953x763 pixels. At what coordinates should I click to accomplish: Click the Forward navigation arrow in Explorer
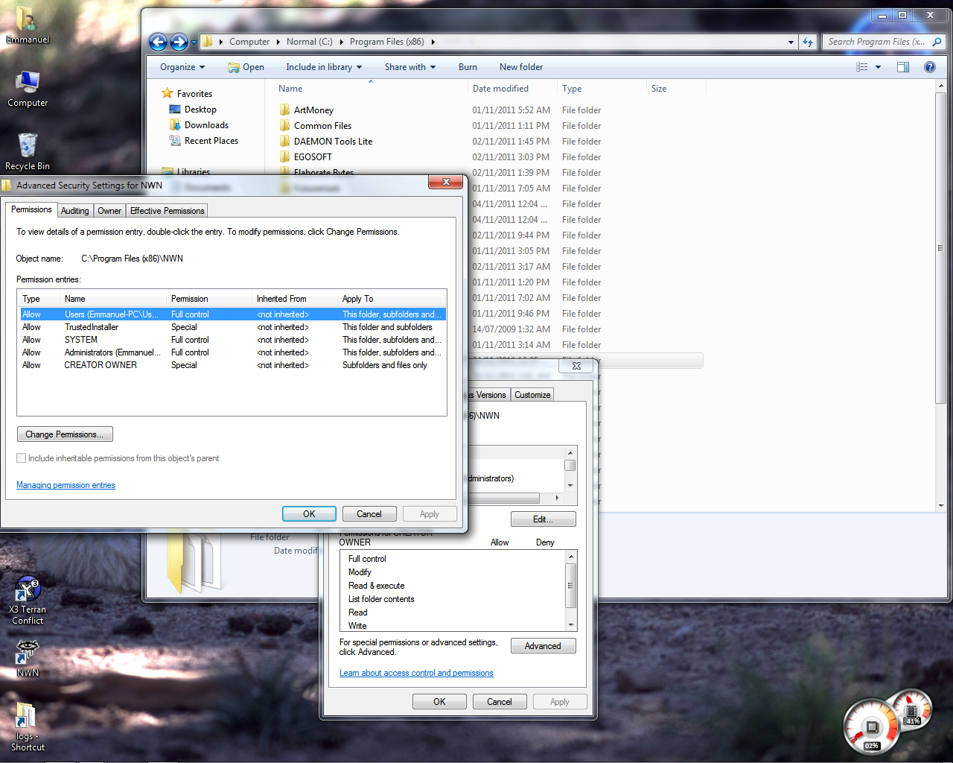[x=179, y=42]
